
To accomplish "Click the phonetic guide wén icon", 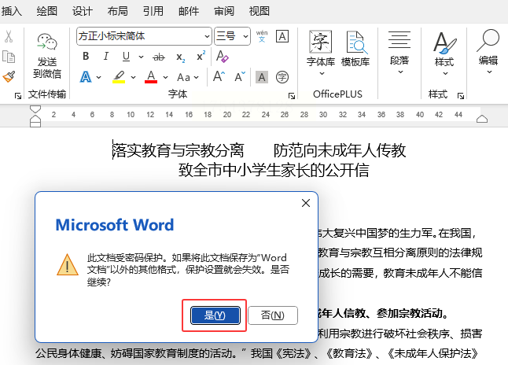I will click(262, 36).
